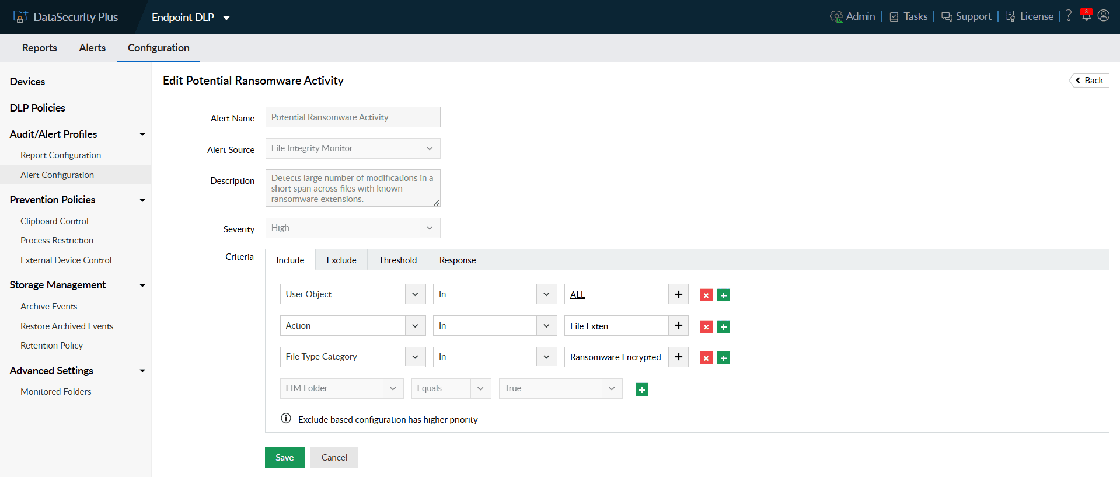
Task: Open the True value dropdown
Action: [x=560, y=388]
